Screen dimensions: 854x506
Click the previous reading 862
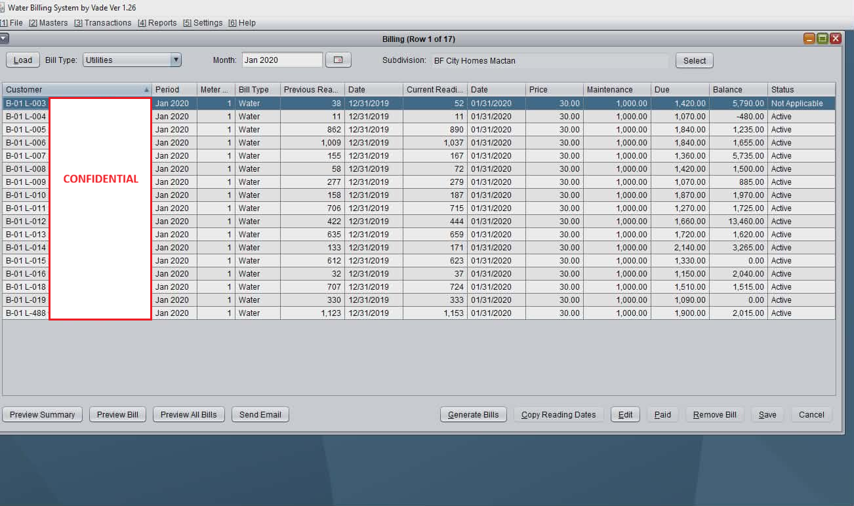pyautogui.click(x=312, y=130)
